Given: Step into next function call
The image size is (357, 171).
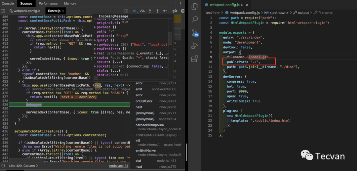Looking at the screenshot, I should (150, 11).
